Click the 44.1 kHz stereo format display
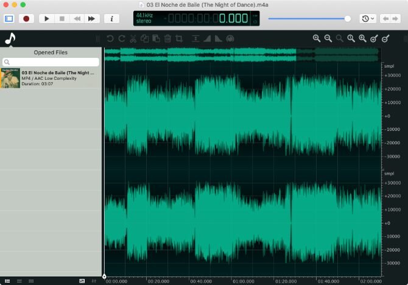This screenshot has width=408, height=285. (144, 18)
